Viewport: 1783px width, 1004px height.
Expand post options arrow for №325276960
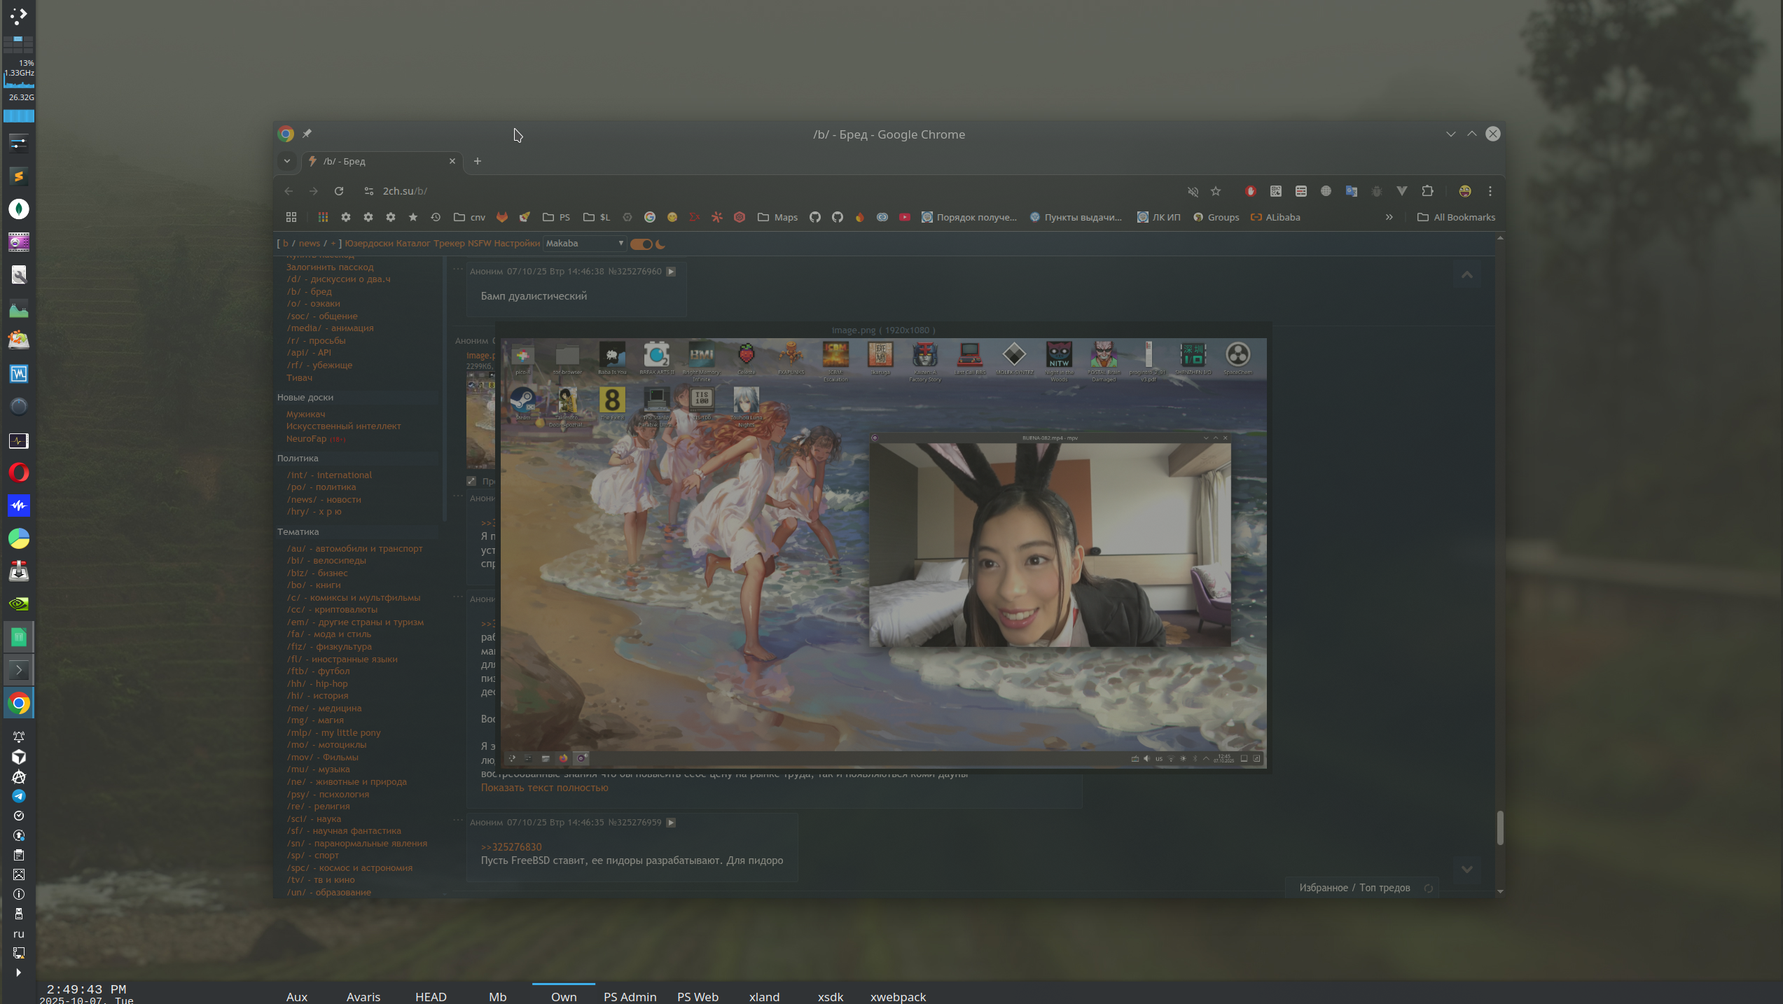671,272
